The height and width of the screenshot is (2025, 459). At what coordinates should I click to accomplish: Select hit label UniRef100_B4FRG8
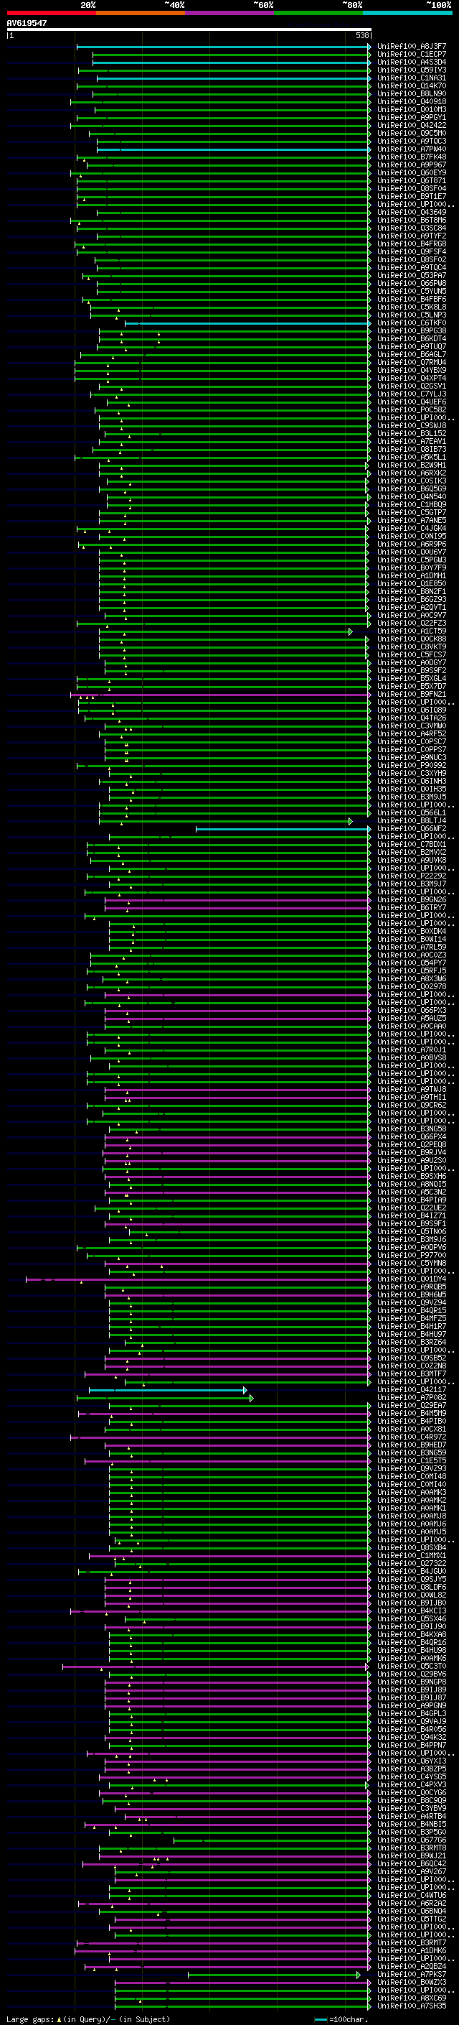(x=411, y=244)
